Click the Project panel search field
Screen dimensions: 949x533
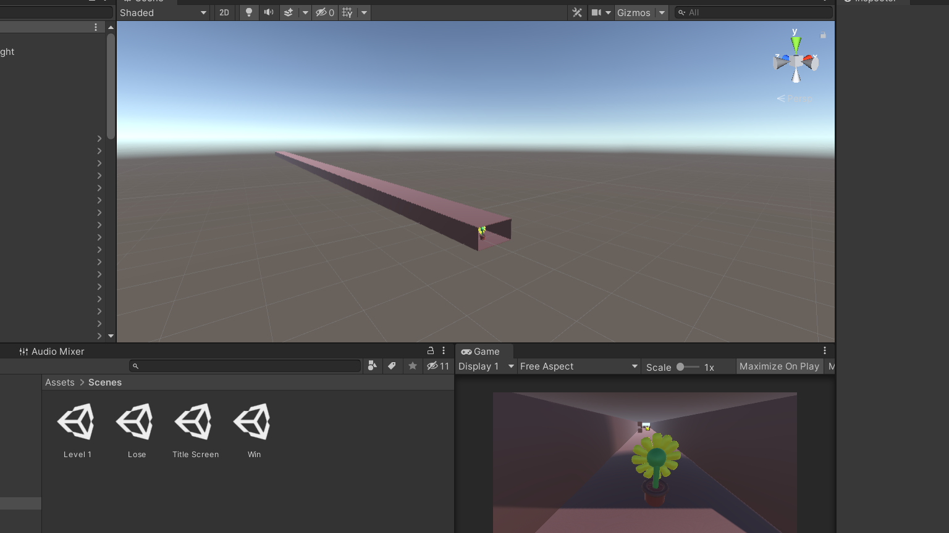pos(245,366)
